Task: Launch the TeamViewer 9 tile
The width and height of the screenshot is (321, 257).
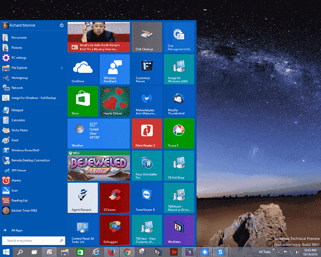Action: 147,198
